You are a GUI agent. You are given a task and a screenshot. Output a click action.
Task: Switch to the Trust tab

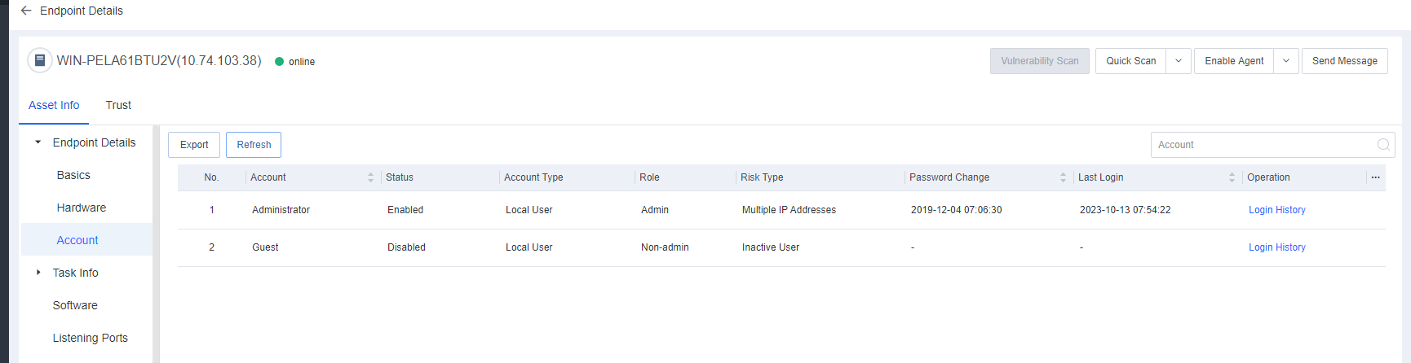(x=118, y=105)
